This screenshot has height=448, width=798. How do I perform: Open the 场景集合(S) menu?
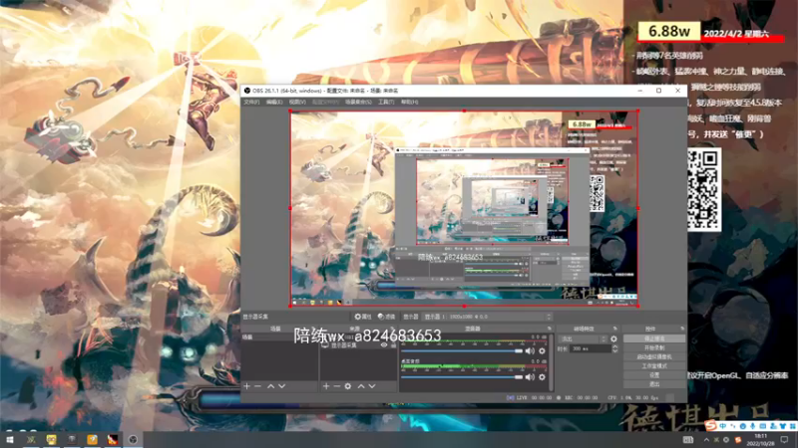click(358, 103)
